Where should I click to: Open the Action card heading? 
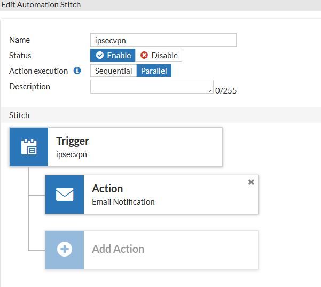pyautogui.click(x=107, y=189)
